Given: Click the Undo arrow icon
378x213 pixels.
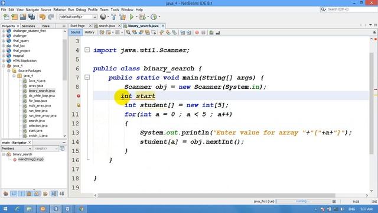Looking at the screenshot, I should click(x=43, y=17).
